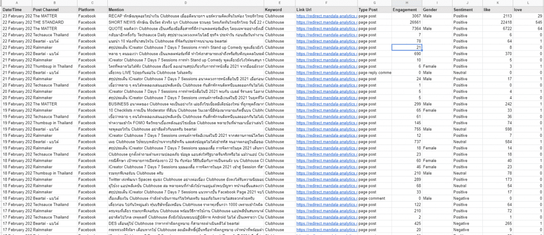The image size is (544, 235).
Task: Select the 10 Checklists mention cell
Action: (185, 110)
